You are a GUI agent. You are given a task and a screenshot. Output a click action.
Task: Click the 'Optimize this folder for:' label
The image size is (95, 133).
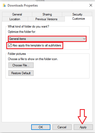[22, 32]
